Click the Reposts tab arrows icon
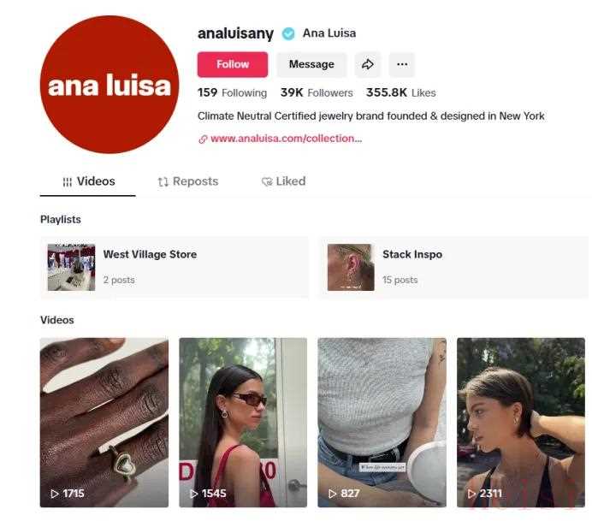 163,182
